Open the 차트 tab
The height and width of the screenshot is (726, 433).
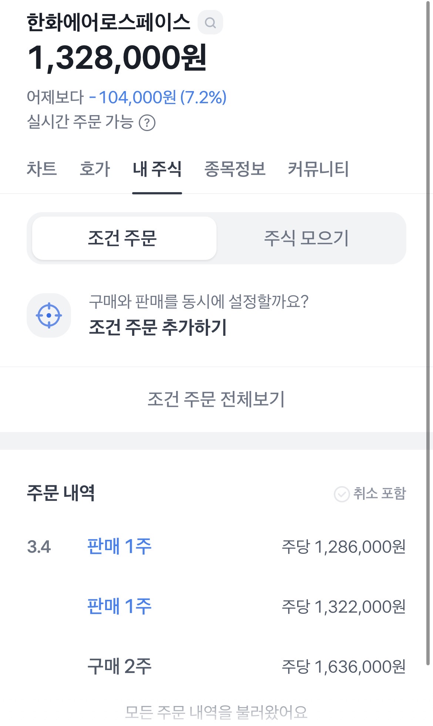42,169
